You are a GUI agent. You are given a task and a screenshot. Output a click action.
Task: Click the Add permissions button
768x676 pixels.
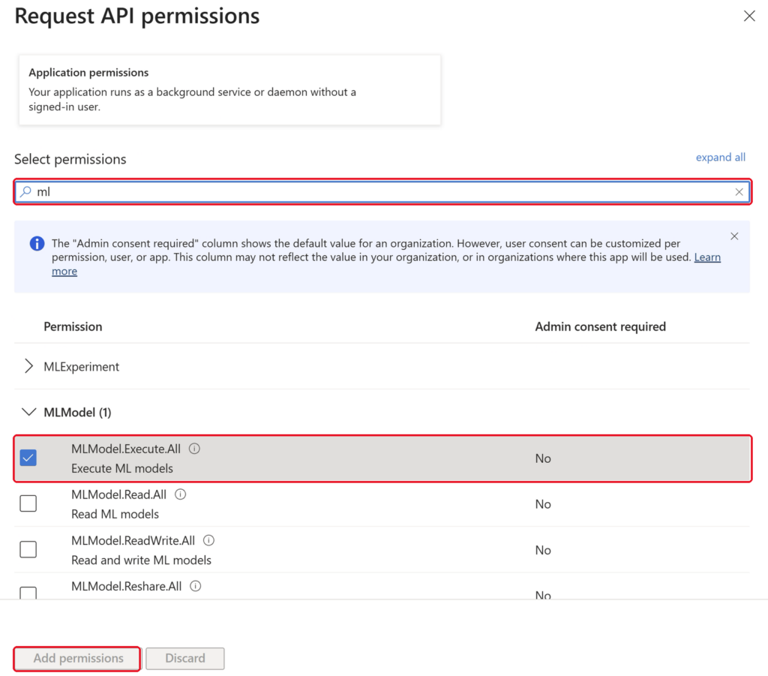coord(78,658)
